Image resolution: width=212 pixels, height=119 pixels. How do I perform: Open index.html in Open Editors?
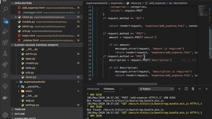47,36
